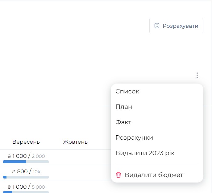Select Список from the popup menu
This screenshot has height=193, width=212.
[127, 92]
